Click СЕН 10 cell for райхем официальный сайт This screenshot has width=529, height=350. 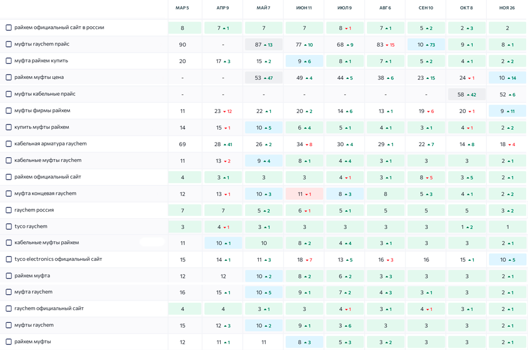pyautogui.click(x=426, y=177)
